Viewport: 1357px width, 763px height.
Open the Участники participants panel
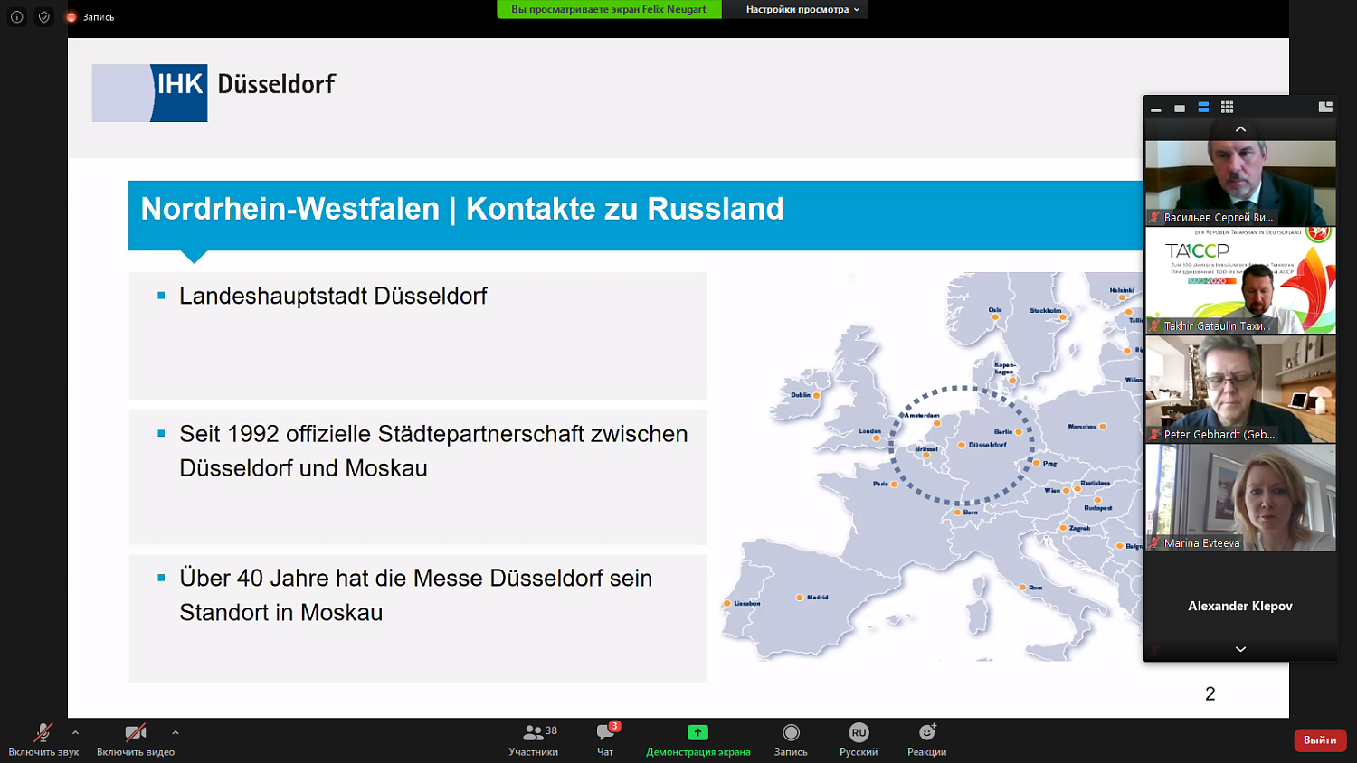[534, 739]
